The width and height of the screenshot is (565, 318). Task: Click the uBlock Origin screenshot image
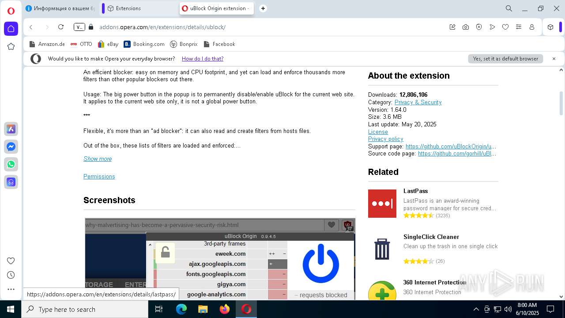[x=220, y=259]
